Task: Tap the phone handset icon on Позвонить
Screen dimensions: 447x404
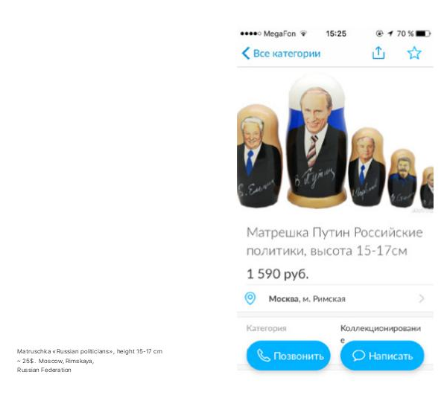Action: pyautogui.click(x=264, y=356)
